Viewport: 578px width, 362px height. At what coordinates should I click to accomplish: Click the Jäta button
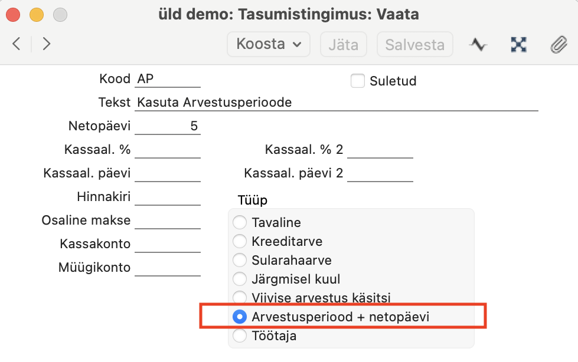(343, 44)
